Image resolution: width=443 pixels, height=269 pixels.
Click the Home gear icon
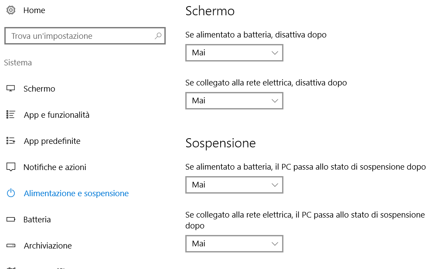pyautogui.click(x=11, y=10)
